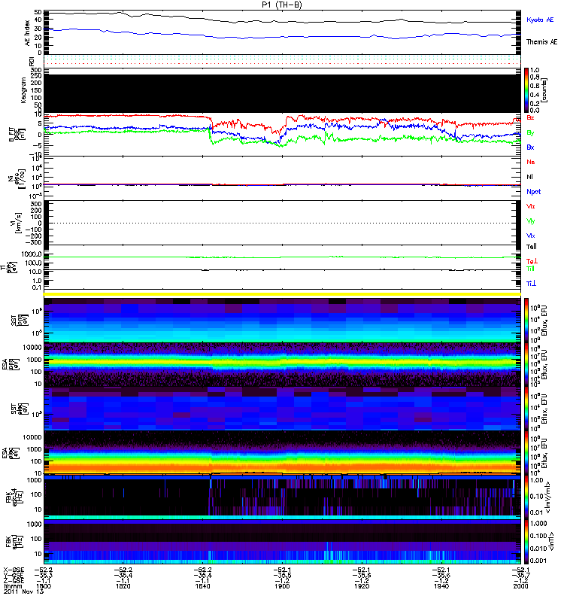Viewport: 564px width, 602px height.
Task: Select the red Ne density legend label
Action: (x=531, y=162)
